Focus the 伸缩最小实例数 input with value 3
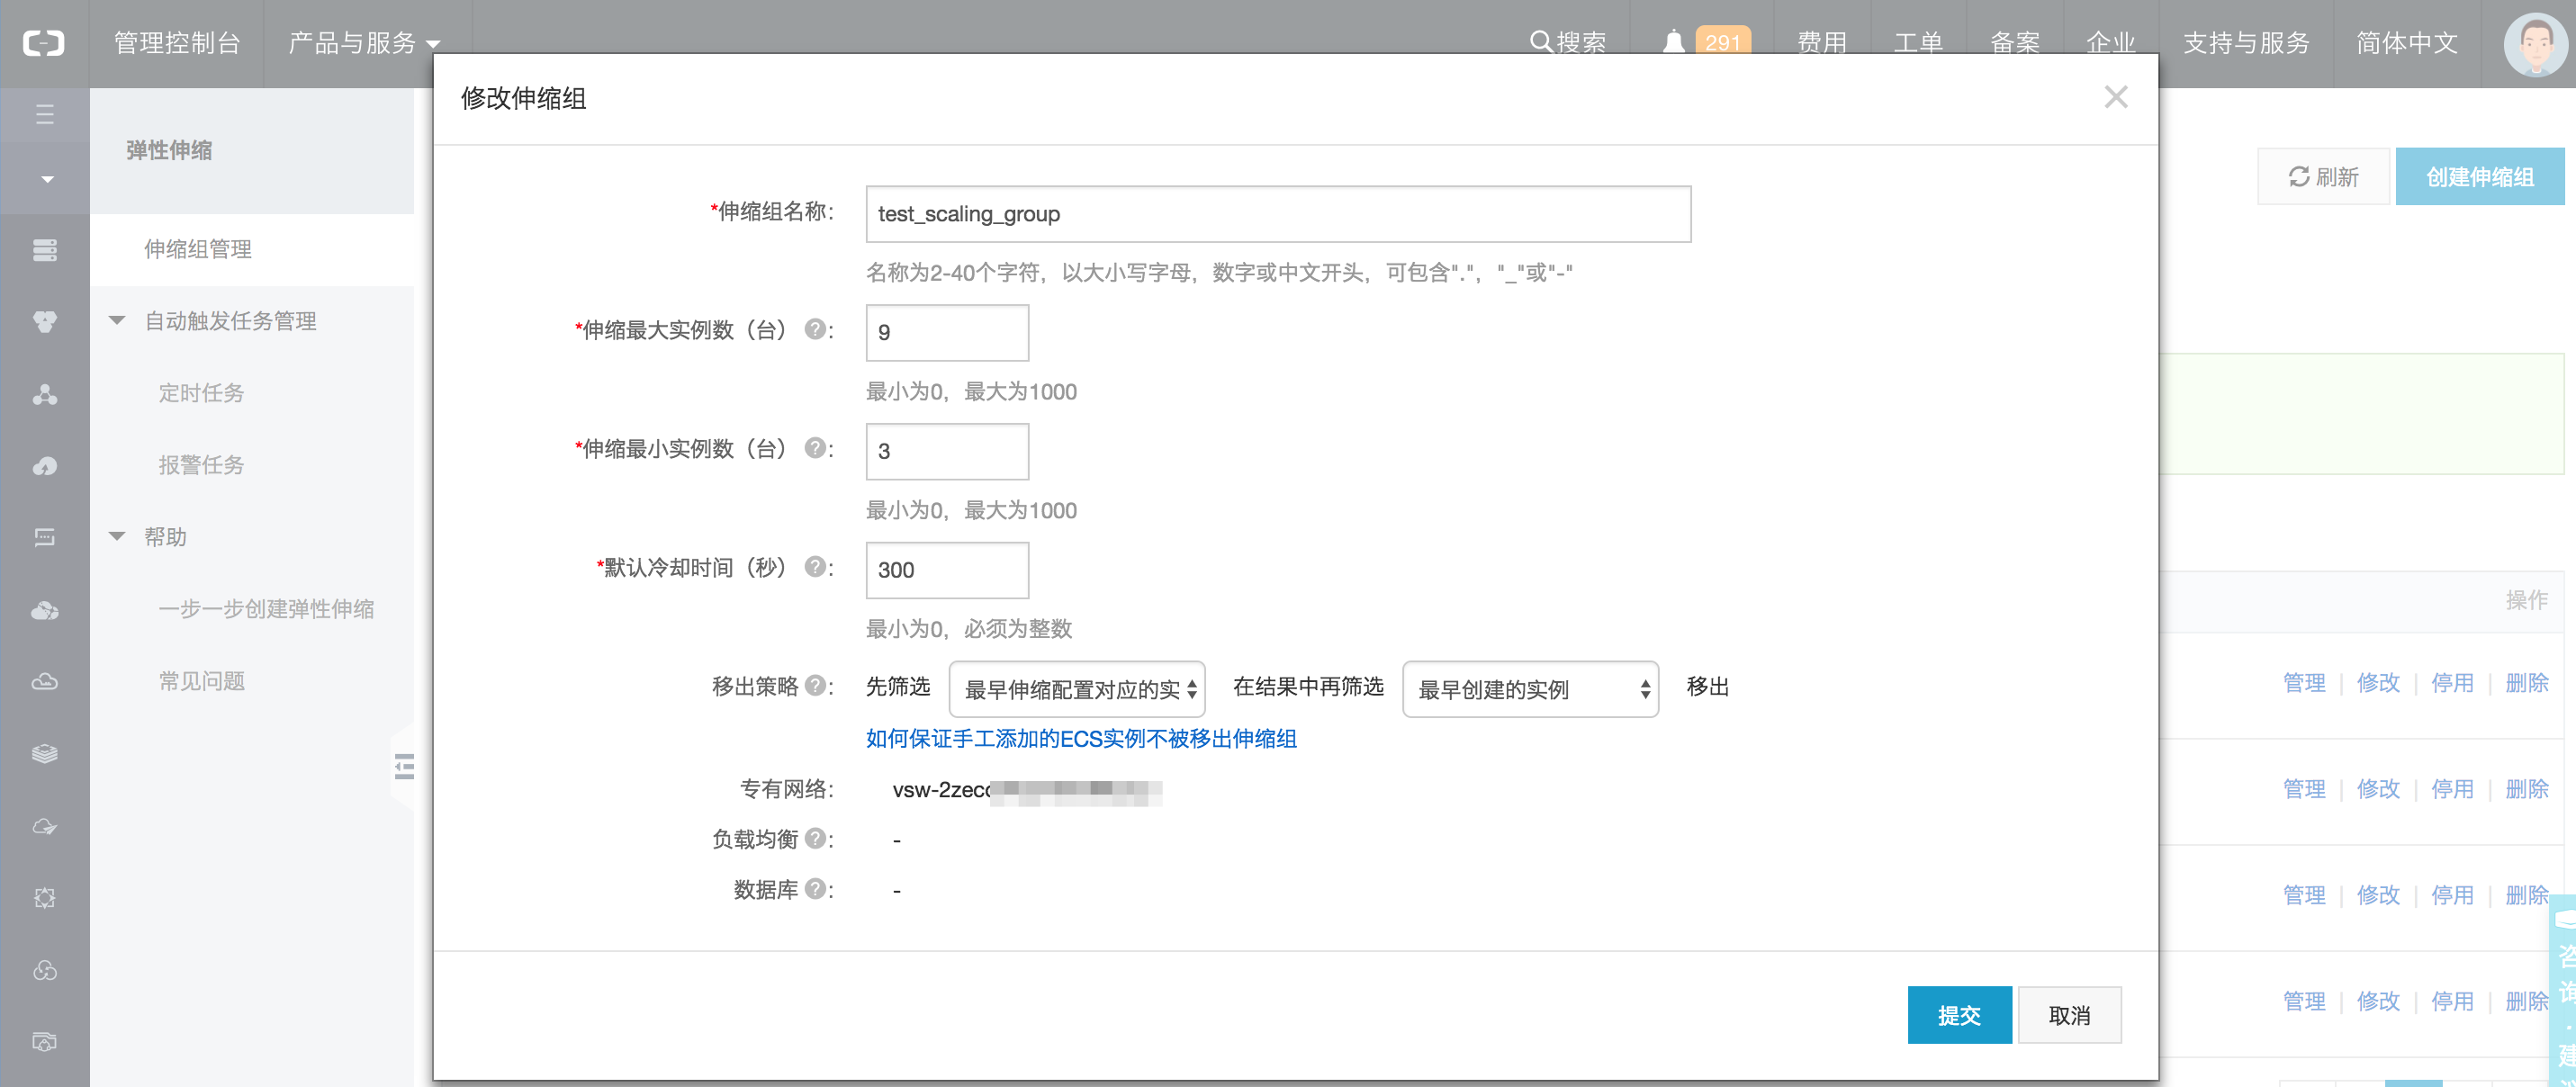Image resolution: width=2576 pixels, height=1087 pixels. [x=947, y=451]
